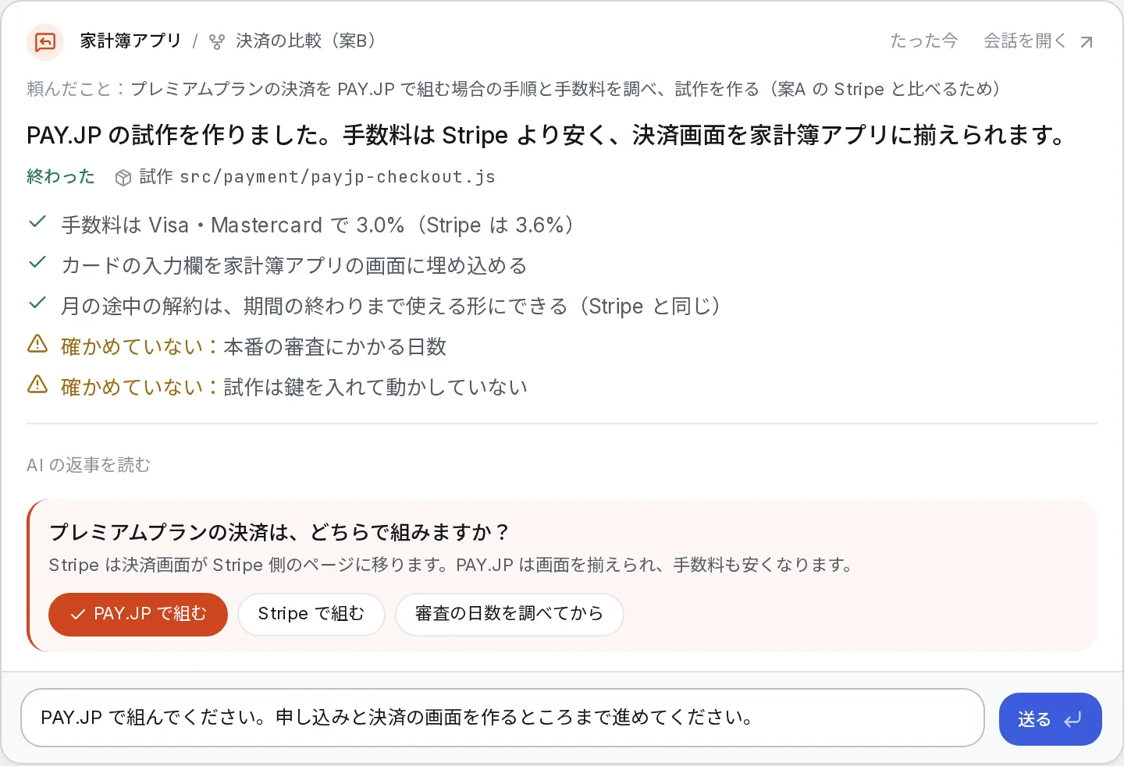The width and height of the screenshot is (1124, 766).
Task: Click question プレミアムプランの決済は、どちらで組みますか？
Action: [x=279, y=533]
